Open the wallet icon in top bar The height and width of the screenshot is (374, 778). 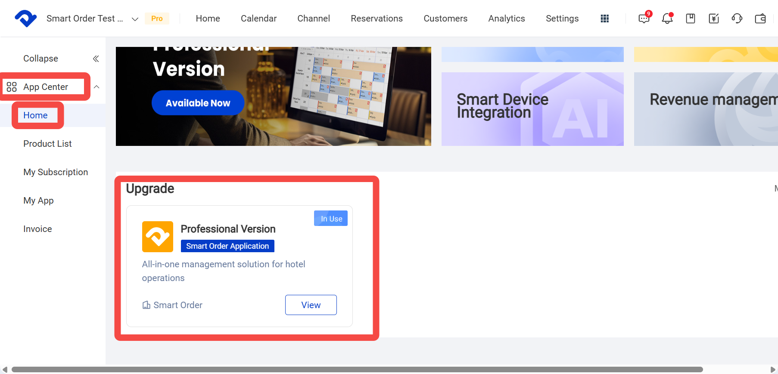(760, 19)
